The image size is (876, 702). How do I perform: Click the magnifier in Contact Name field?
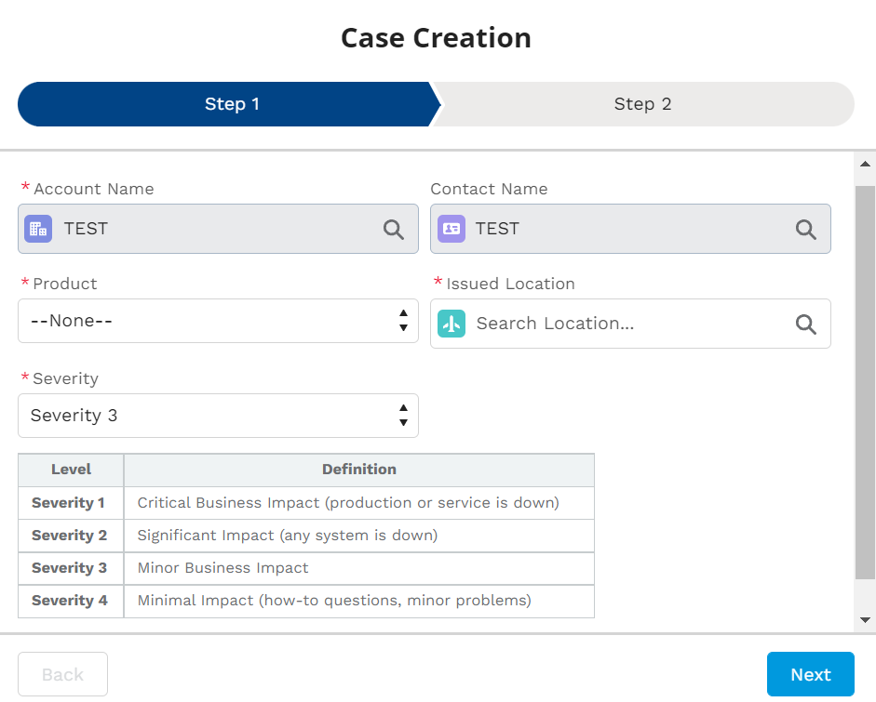(x=805, y=230)
